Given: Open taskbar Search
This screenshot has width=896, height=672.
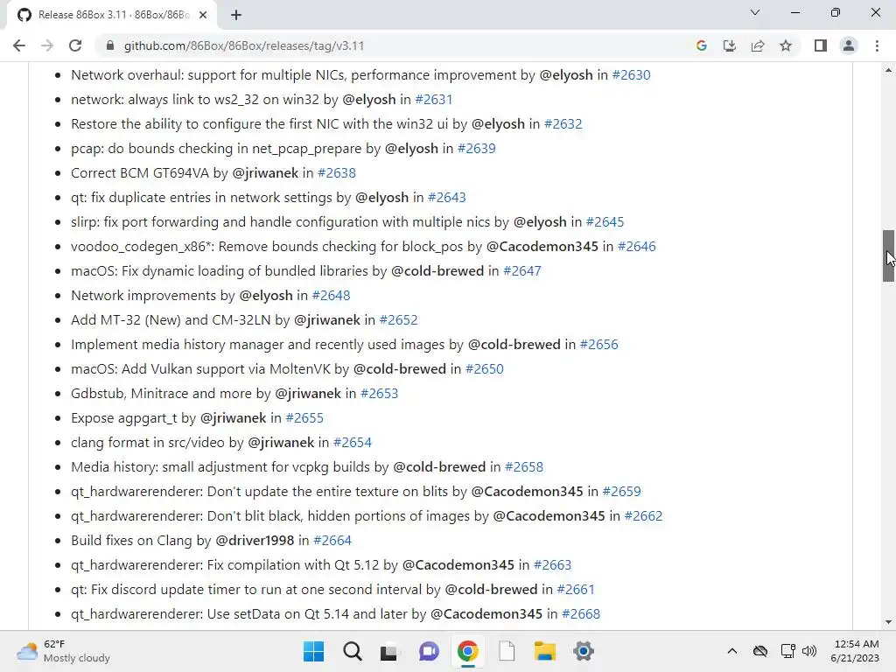Looking at the screenshot, I should (353, 651).
